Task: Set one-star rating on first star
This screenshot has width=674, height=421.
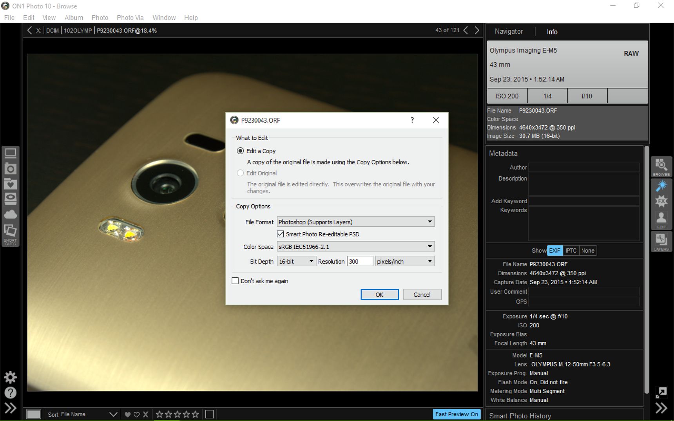Action: [159, 414]
